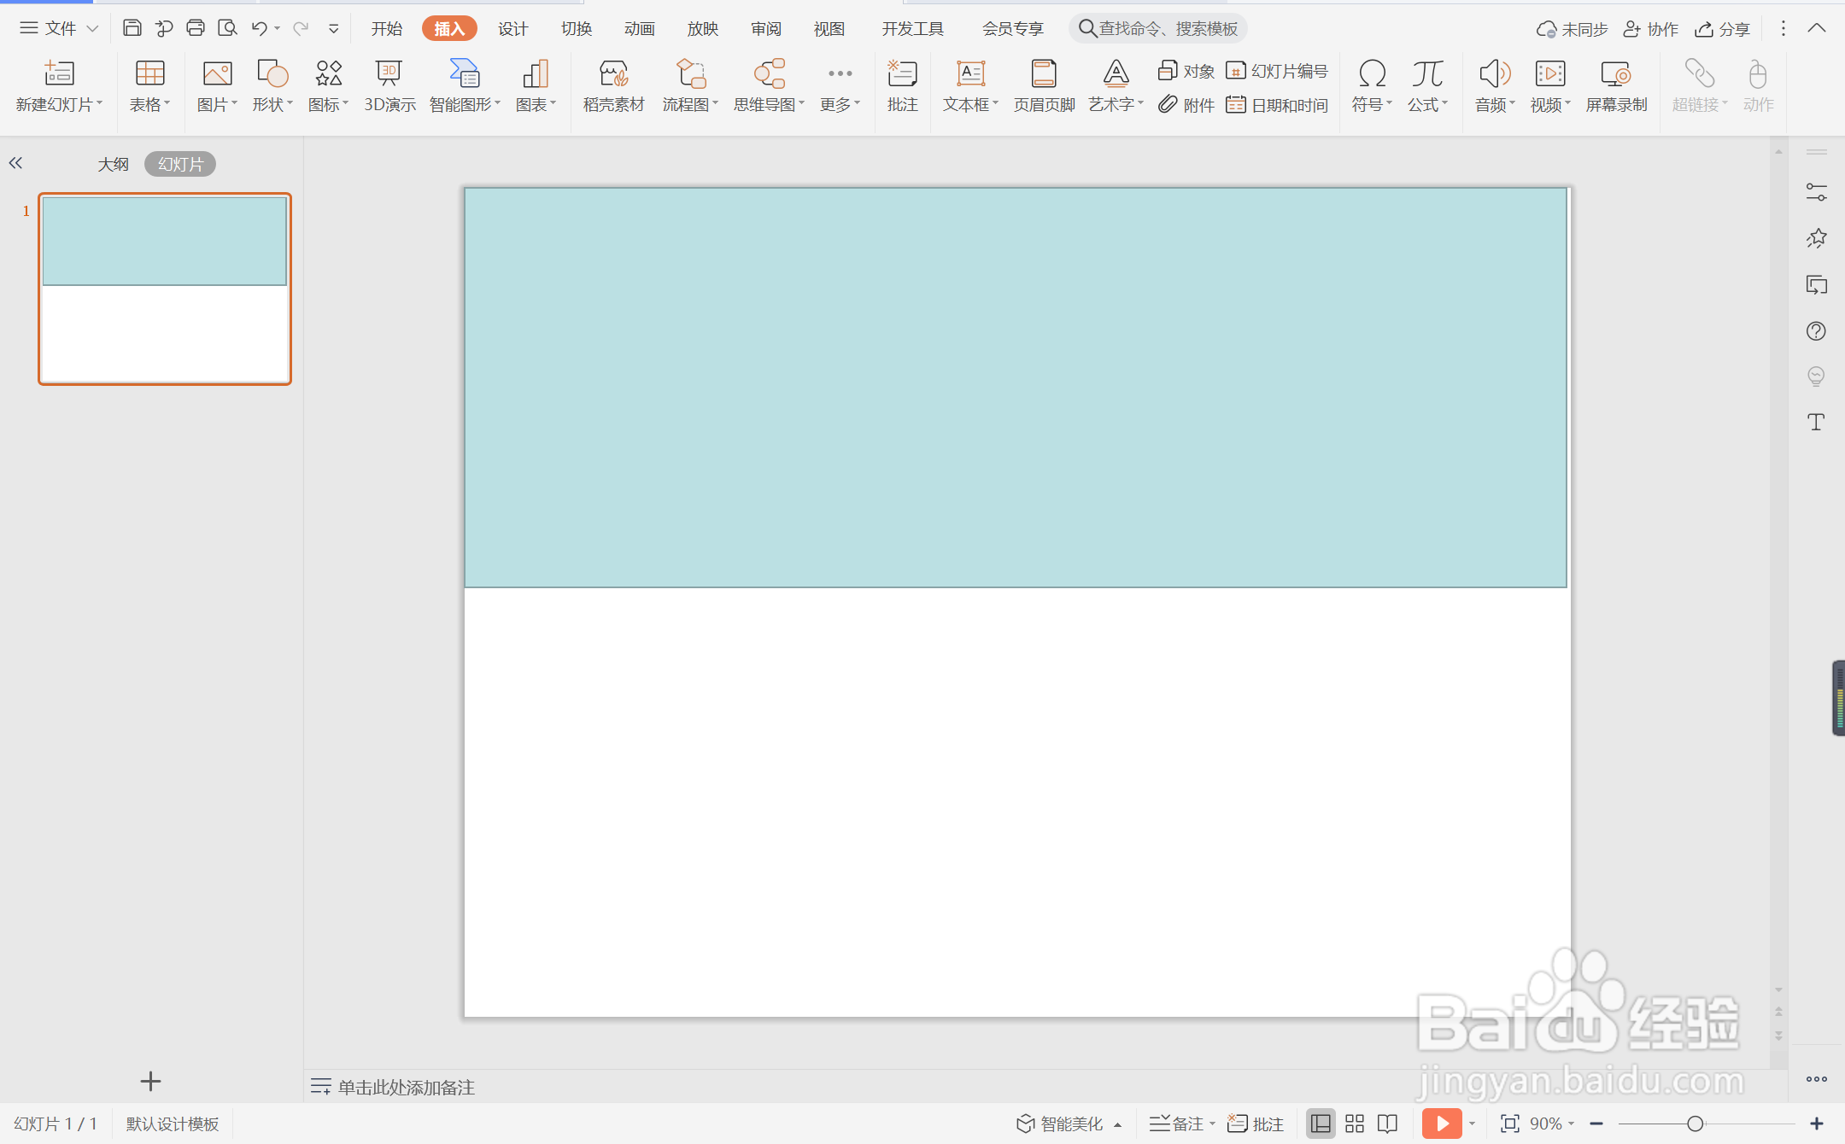
Task: Open the 表格 table dropdown
Action: click(x=150, y=104)
